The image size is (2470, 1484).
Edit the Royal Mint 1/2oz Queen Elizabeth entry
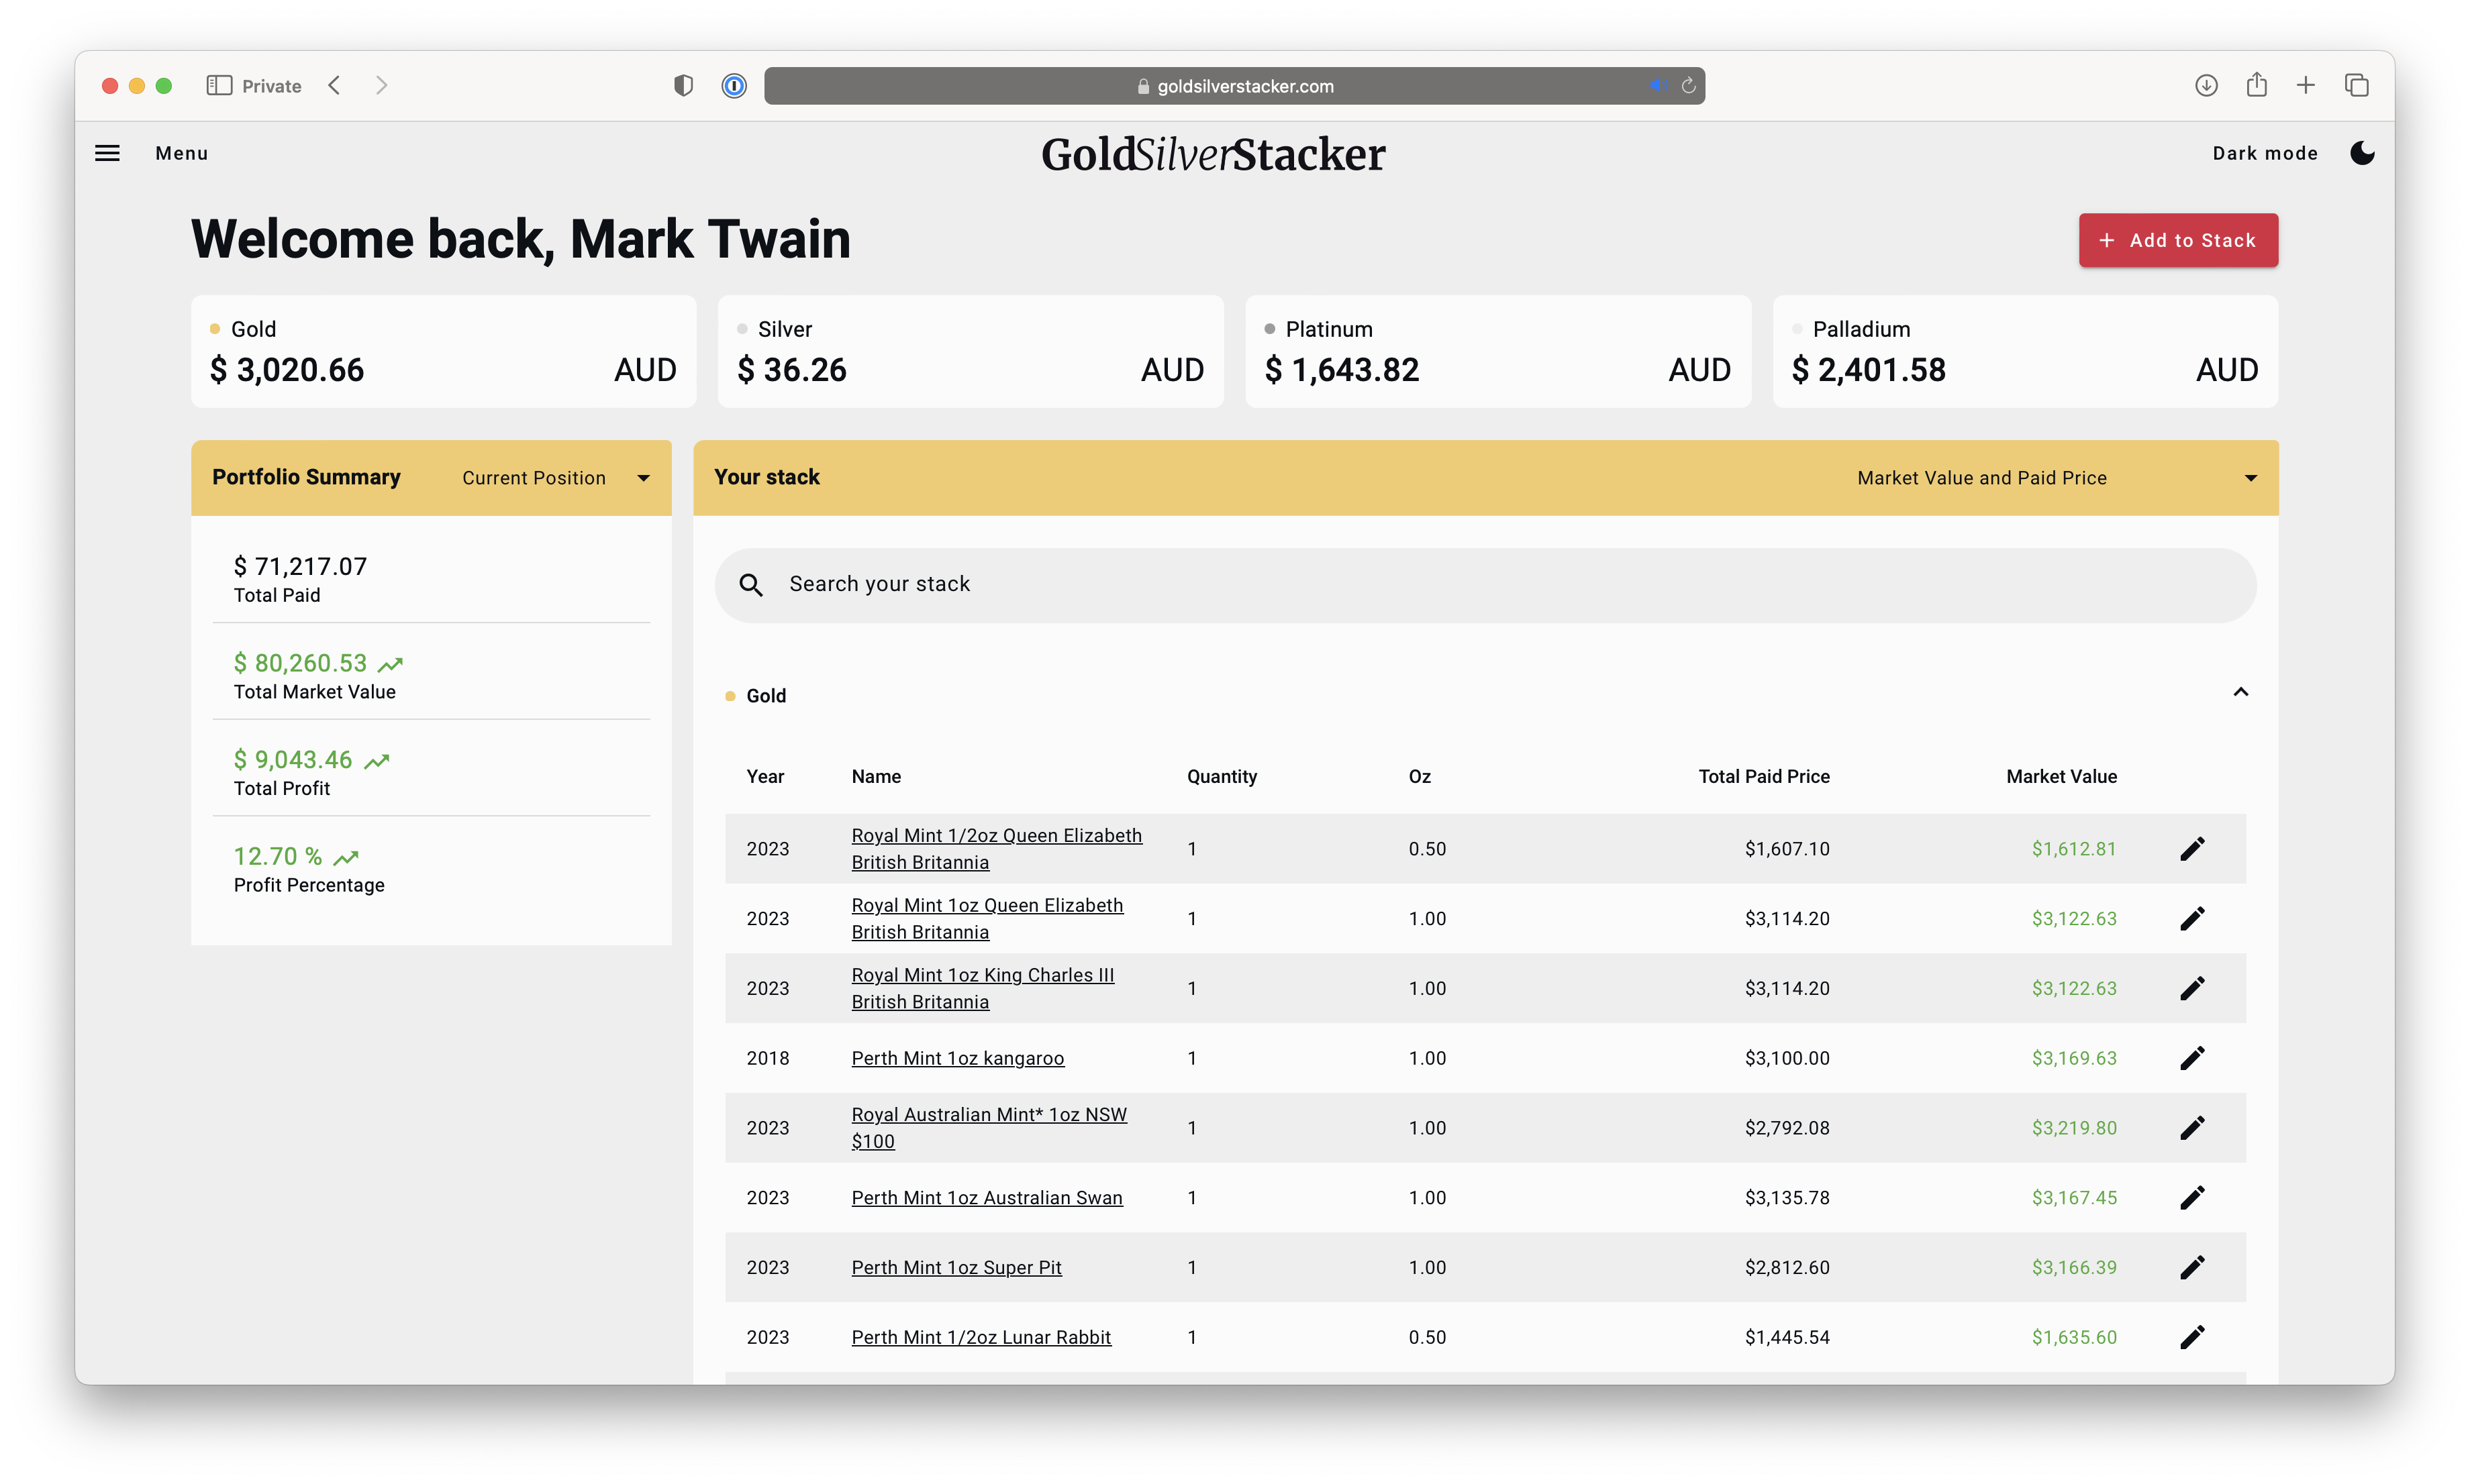2192,848
